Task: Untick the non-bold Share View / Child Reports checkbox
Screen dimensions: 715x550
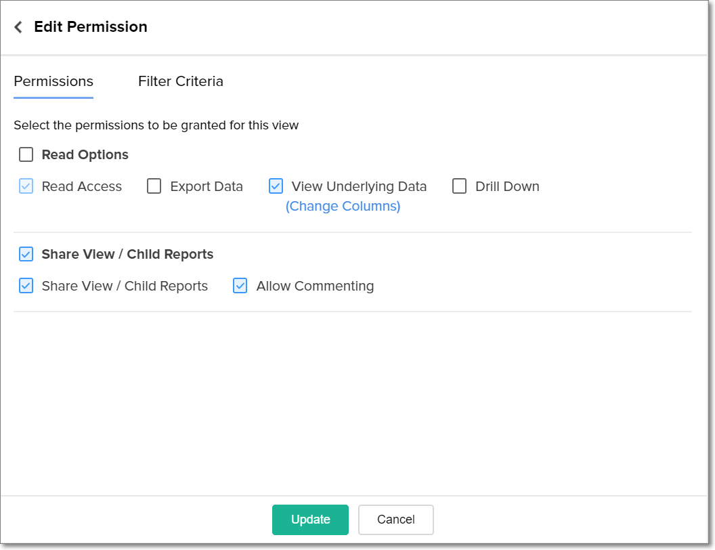Action: pos(26,286)
